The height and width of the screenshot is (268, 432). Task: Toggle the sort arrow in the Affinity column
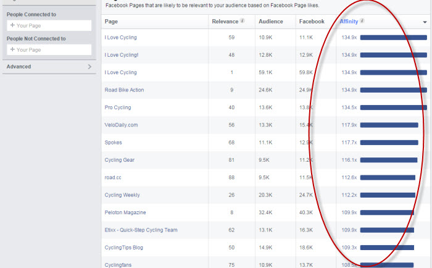[425, 22]
